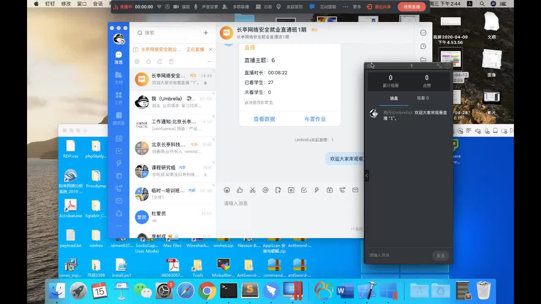Open the 课程研究组 conversation
The height and width of the screenshot is (304, 541).
click(x=172, y=171)
